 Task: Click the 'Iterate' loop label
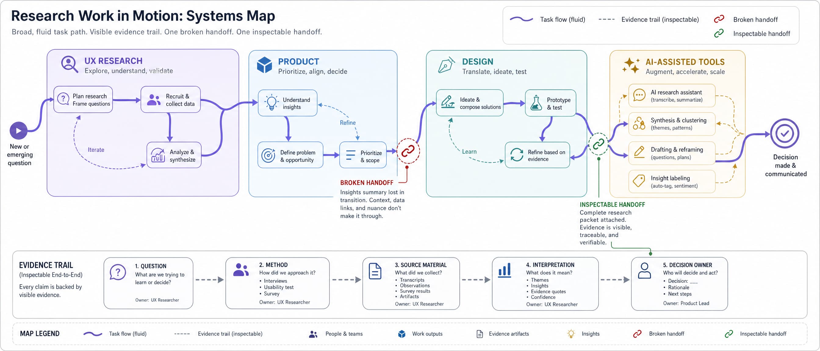click(96, 150)
